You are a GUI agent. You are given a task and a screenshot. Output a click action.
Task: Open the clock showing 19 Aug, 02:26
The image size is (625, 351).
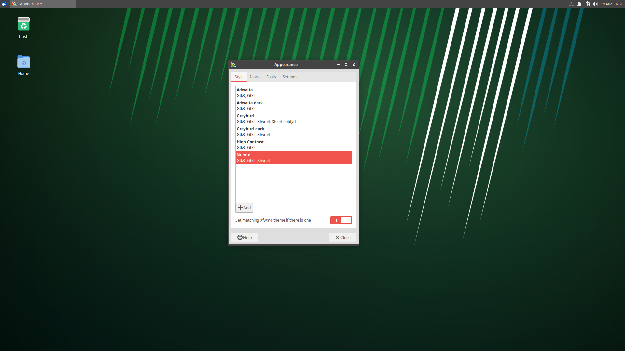pos(612,4)
